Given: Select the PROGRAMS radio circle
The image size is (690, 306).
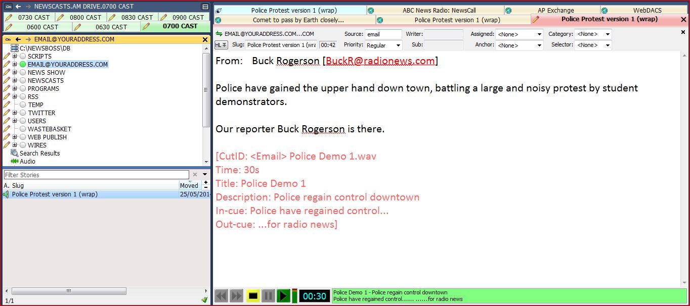Looking at the screenshot, I should pyautogui.click(x=23, y=88).
